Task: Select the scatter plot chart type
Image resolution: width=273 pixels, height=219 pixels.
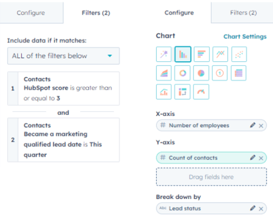Action: tap(239, 54)
